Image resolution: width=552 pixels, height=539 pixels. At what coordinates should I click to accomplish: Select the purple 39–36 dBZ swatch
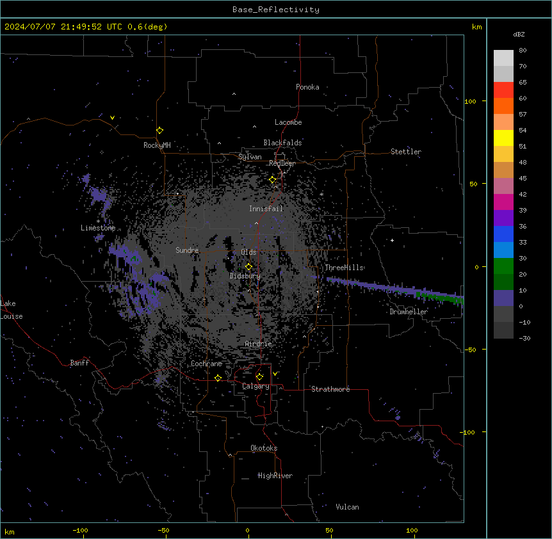503,218
